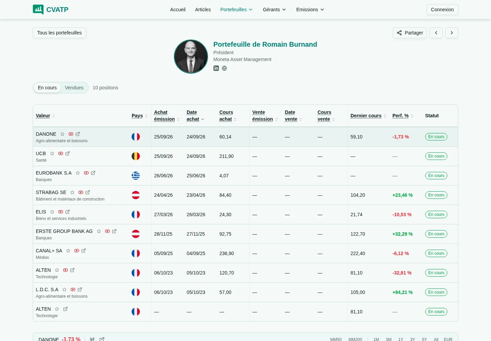Open the UCB video icon
The image size is (491, 341).
(61, 153)
